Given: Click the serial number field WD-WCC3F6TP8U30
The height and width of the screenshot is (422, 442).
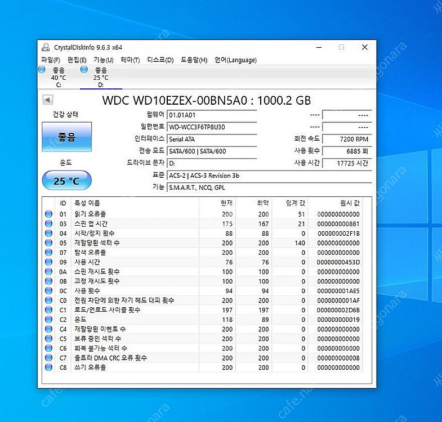Looking at the screenshot, I should pos(212,127).
